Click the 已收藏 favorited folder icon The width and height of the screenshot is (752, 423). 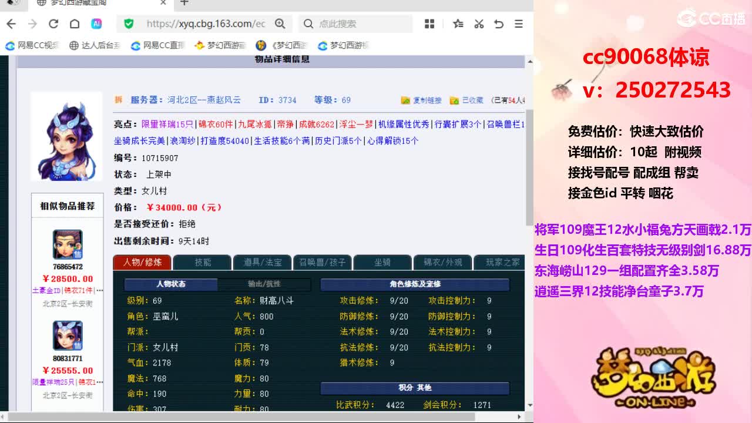[x=454, y=100]
